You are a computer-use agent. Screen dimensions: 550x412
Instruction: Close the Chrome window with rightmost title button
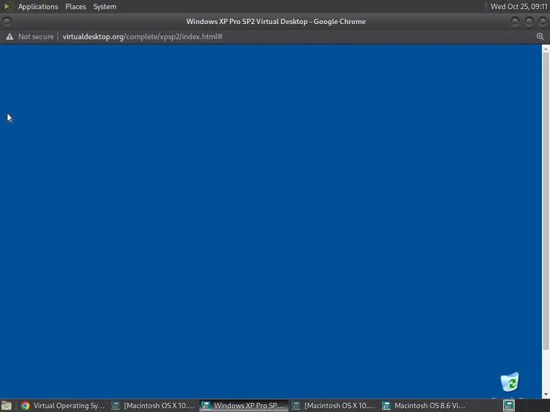[542, 21]
